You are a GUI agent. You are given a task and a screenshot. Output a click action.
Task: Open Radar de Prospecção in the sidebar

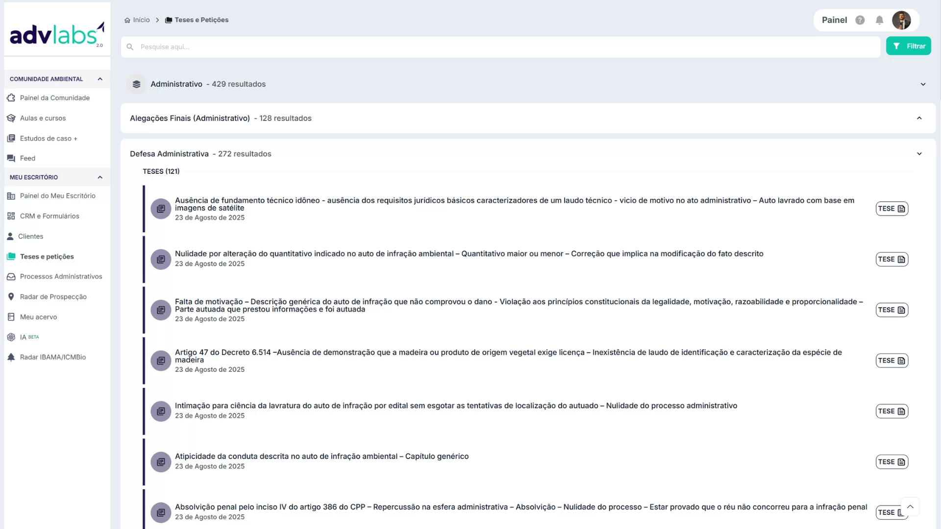tap(53, 297)
